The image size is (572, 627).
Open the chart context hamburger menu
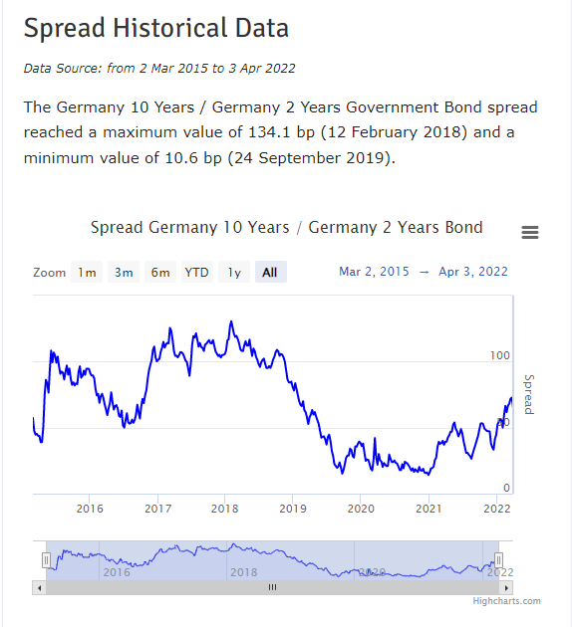[x=530, y=232]
